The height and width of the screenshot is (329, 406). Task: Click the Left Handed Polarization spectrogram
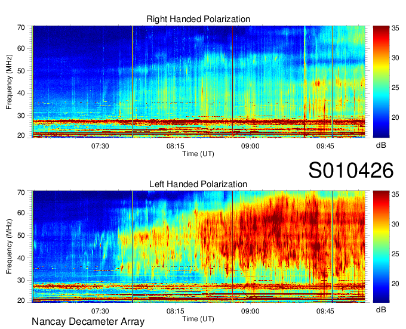tap(198, 247)
